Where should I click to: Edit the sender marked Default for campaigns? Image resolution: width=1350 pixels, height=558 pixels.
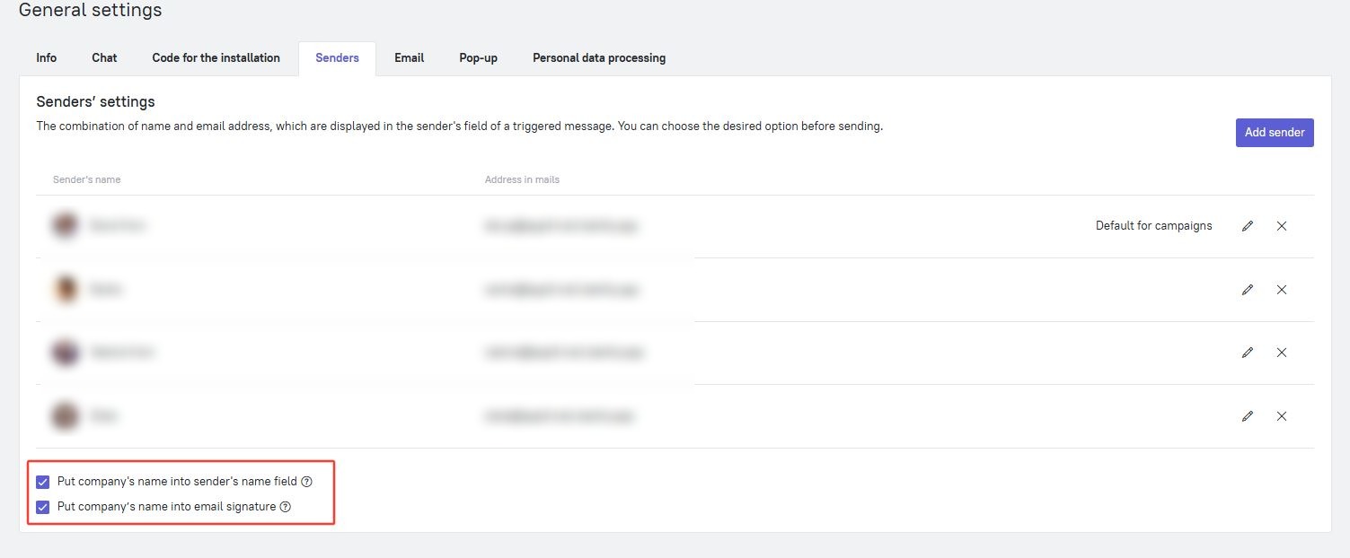coord(1247,226)
